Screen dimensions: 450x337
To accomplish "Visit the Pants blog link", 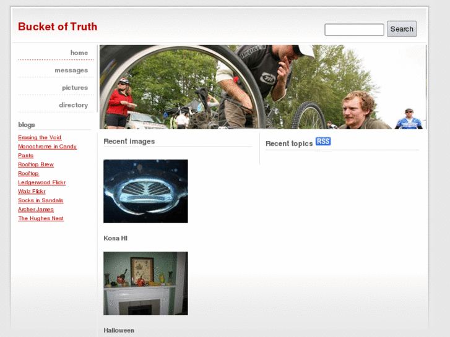I will click(26, 155).
